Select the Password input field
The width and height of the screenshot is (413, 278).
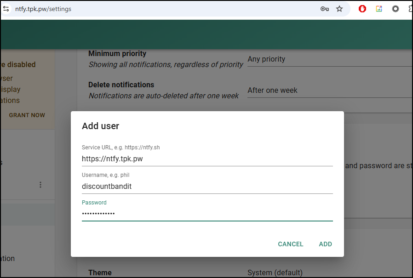[207, 214]
